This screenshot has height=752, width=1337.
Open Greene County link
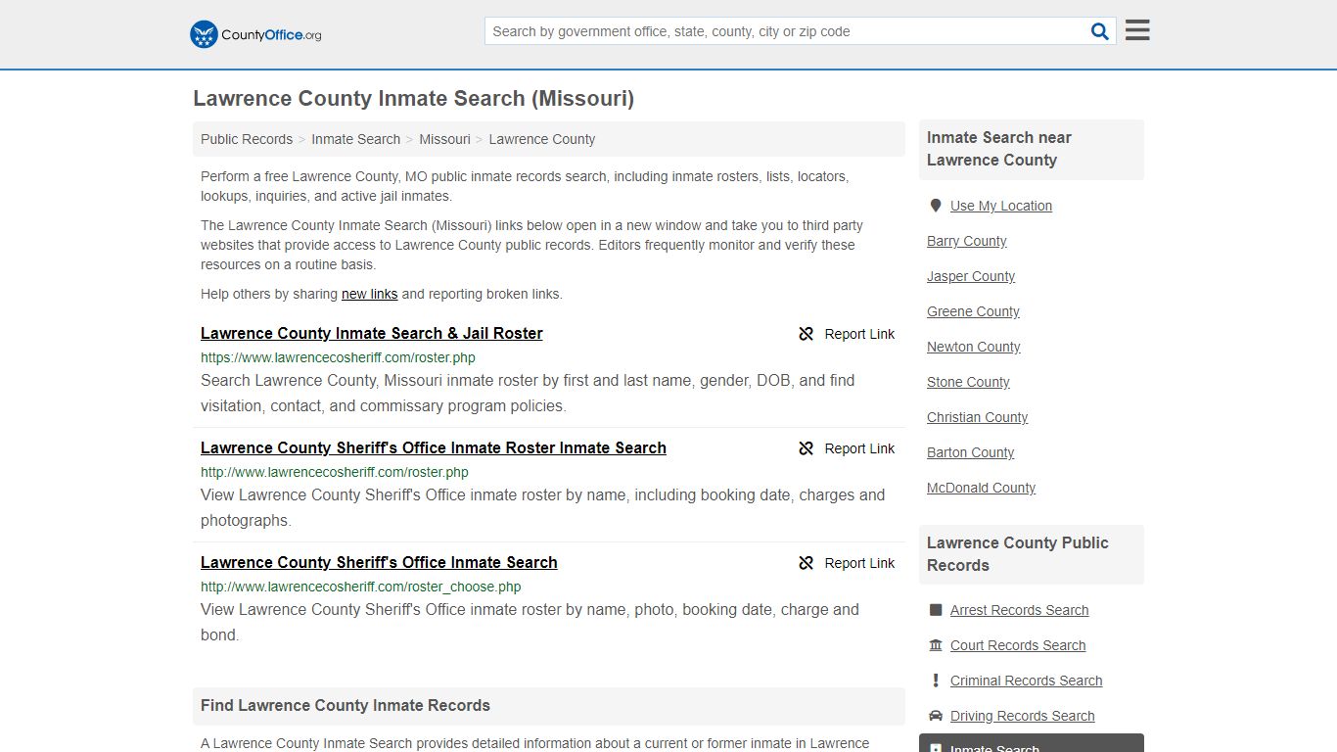(973, 311)
